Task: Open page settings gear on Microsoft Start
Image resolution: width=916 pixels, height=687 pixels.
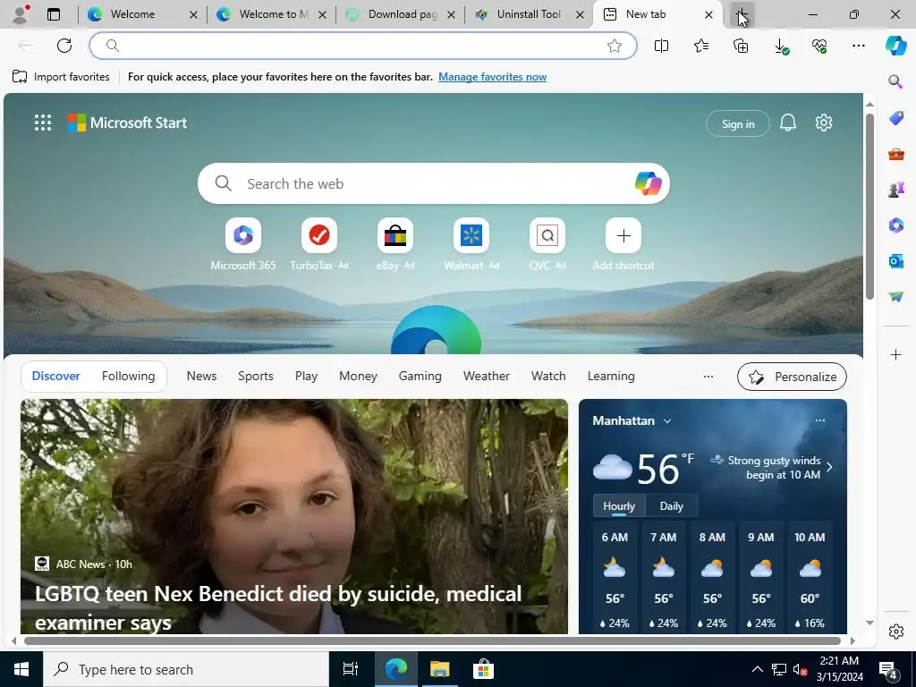Action: 824,123
